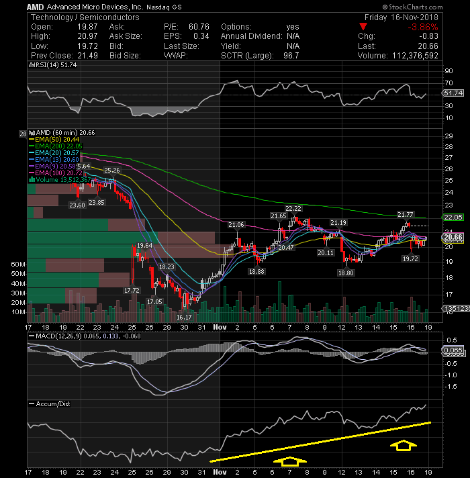Click the total Volume value 112,376,592
The image size is (470, 478).
[x=415, y=56]
